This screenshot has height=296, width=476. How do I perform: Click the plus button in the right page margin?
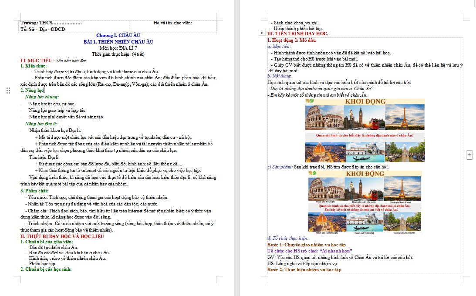pyautogui.click(x=469, y=155)
